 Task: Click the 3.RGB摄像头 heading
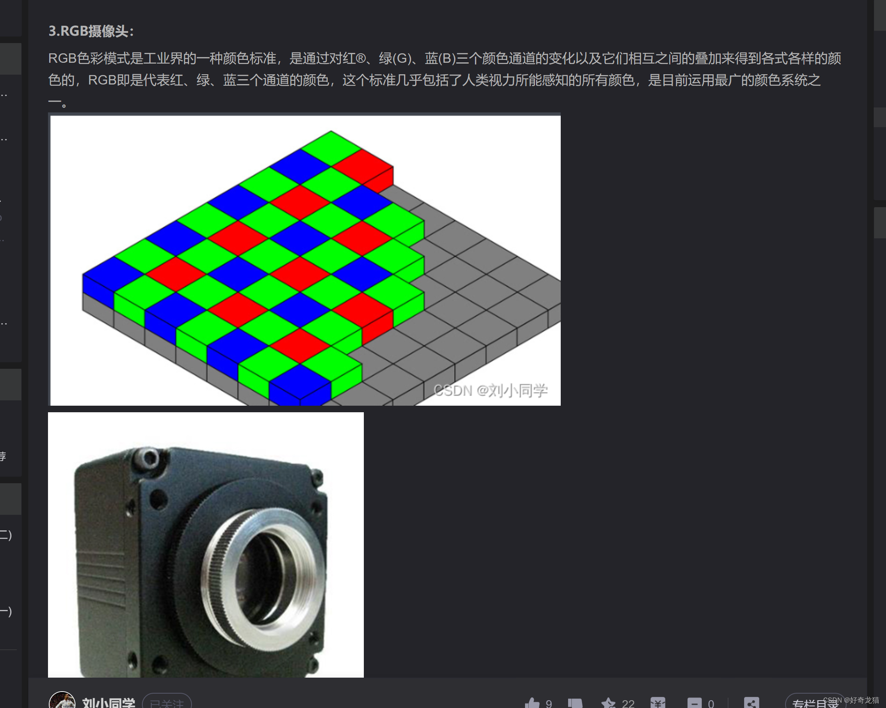point(91,31)
